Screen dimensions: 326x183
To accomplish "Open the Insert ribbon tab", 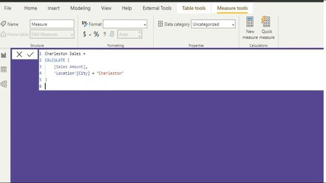I will (x=53, y=8).
